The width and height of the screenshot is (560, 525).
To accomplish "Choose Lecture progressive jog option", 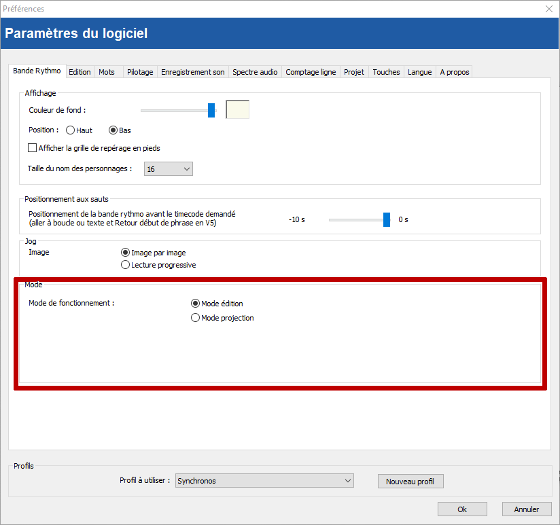I will [125, 265].
